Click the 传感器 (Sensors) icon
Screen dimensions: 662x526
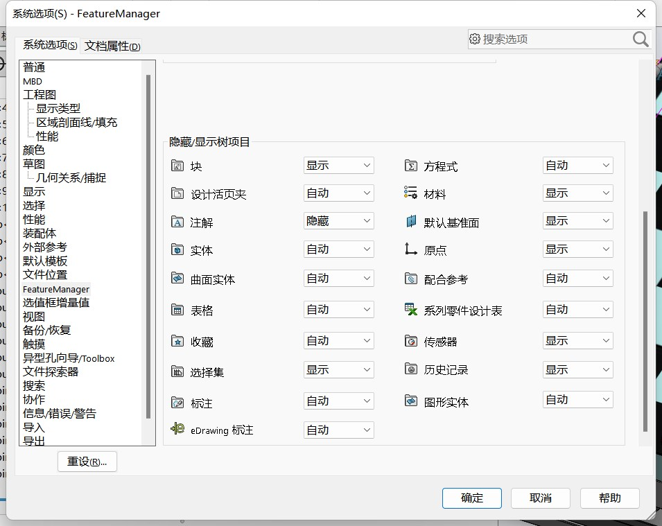[x=411, y=341]
